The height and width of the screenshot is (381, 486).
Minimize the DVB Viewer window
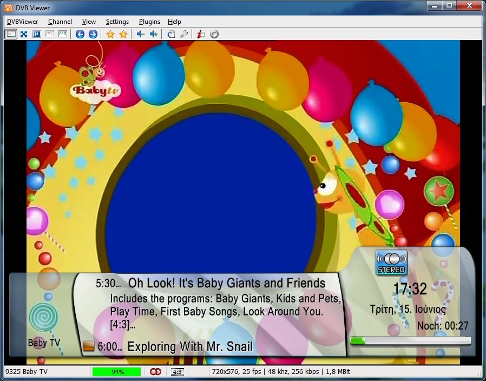click(435, 6)
